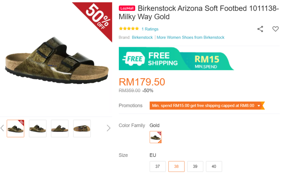Viewport: 285px width, 176px height.
Task: Select the second product thumbnail
Action: pos(38,129)
